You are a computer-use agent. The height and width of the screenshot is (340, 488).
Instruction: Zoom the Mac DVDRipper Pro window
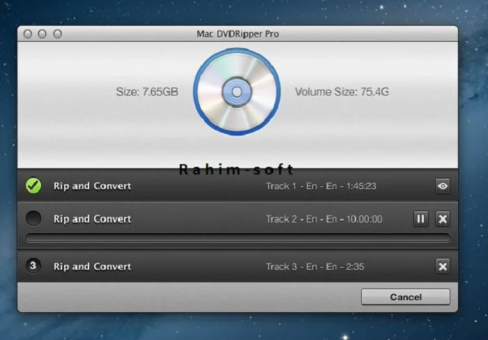[x=57, y=34]
